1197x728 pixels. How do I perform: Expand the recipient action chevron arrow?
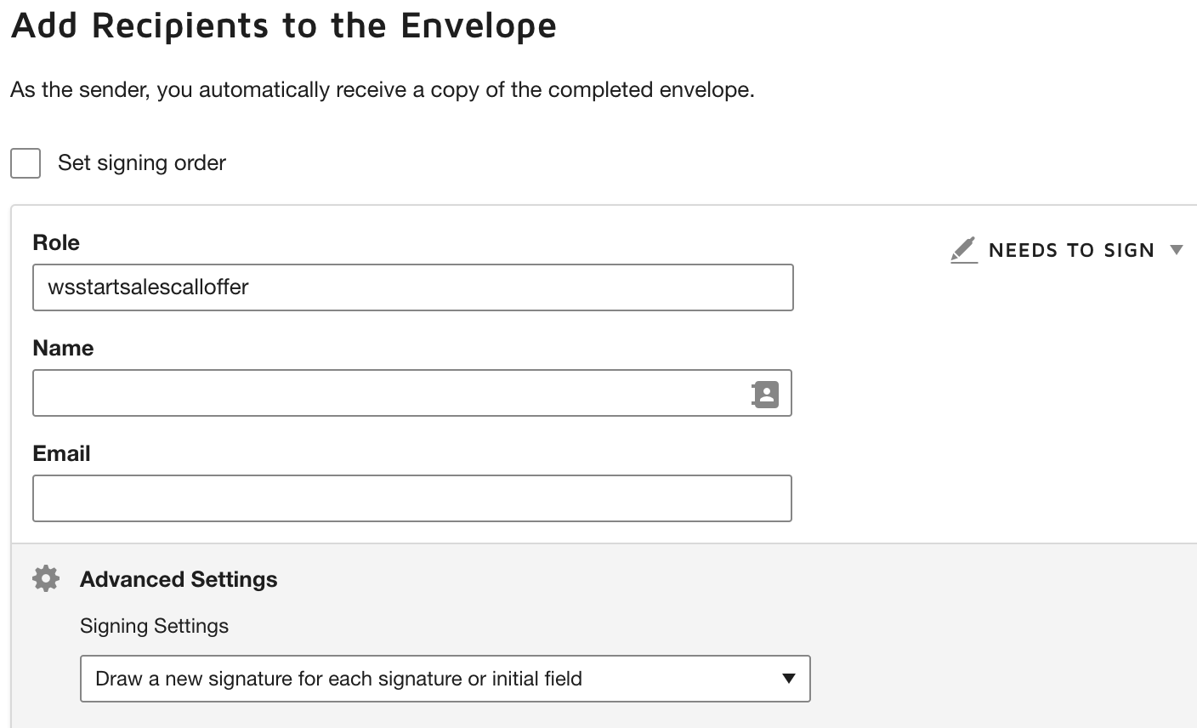[x=1179, y=250]
